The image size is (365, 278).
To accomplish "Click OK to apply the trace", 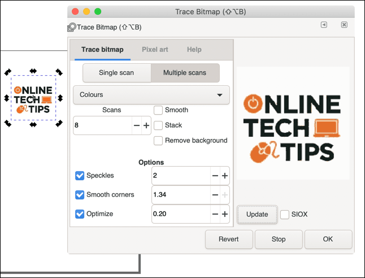I will coord(328,240).
